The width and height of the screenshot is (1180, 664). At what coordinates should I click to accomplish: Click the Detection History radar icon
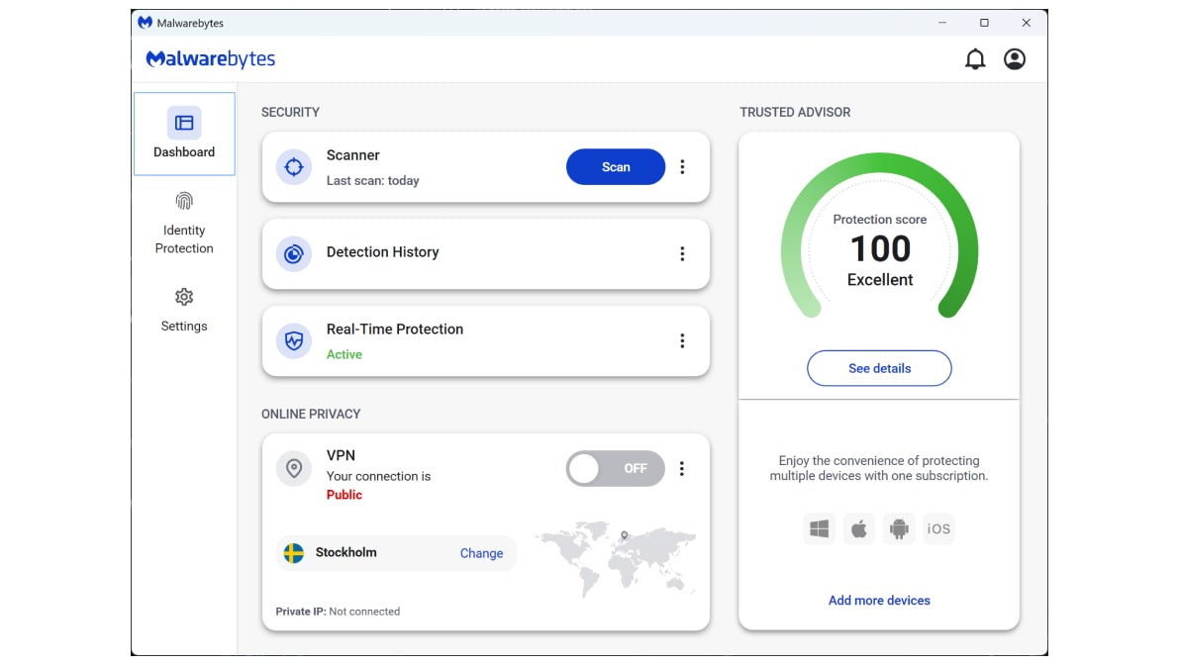[x=293, y=254]
